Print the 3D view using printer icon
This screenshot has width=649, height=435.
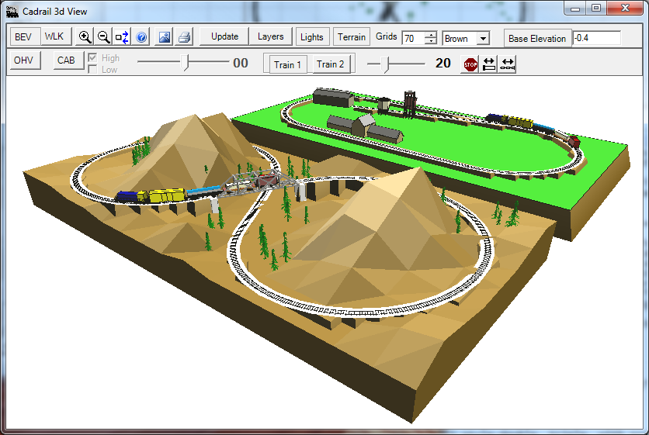(x=183, y=37)
